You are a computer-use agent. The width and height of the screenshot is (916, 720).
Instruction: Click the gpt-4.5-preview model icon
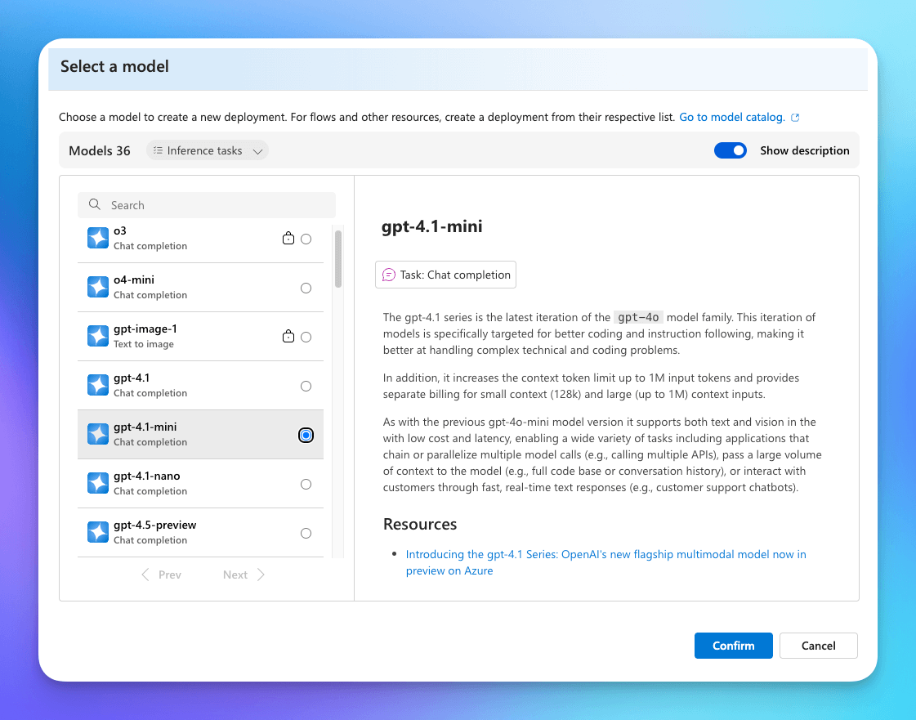coord(98,532)
